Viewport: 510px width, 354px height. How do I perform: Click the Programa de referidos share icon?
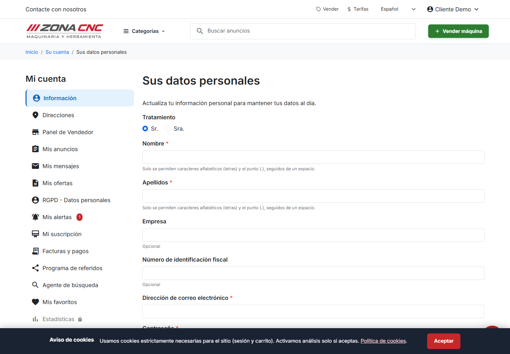pos(35,268)
